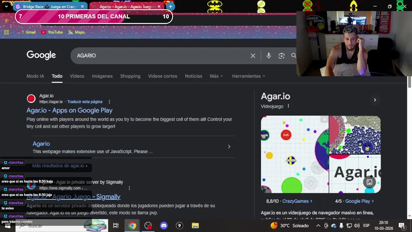The image size is (412, 232).
Task: Open the blue cells cluster thumbnail
Action: [x=355, y=135]
